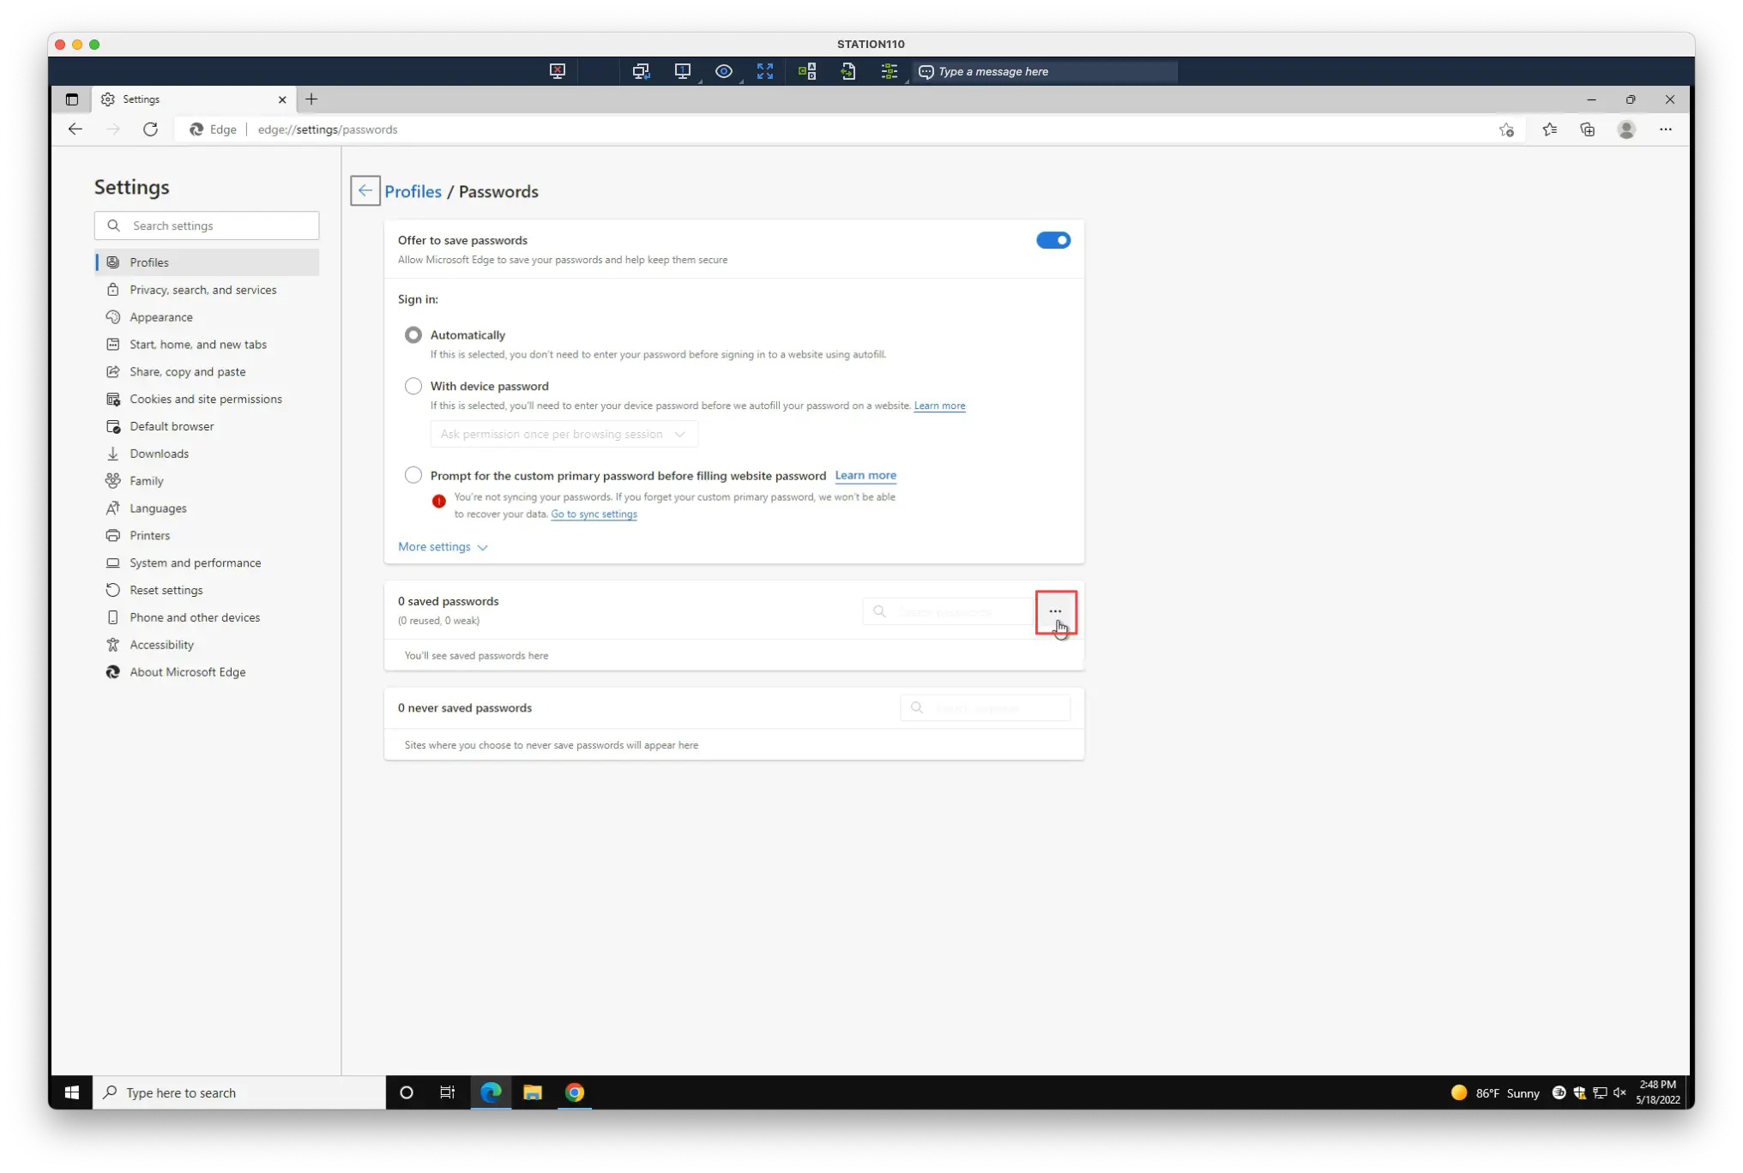Open the saved passwords more actions button
This screenshot has width=1743, height=1173.
click(x=1055, y=611)
